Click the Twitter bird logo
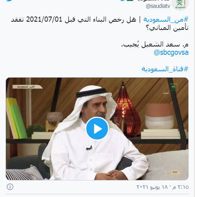Viewport: 197px width, 197px height. [9, 0]
